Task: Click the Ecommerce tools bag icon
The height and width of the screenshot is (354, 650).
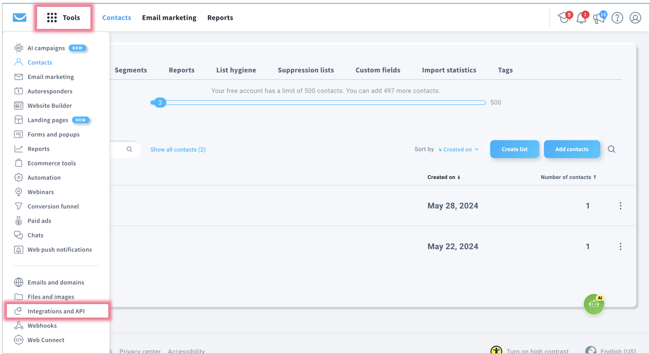Action: [18, 163]
